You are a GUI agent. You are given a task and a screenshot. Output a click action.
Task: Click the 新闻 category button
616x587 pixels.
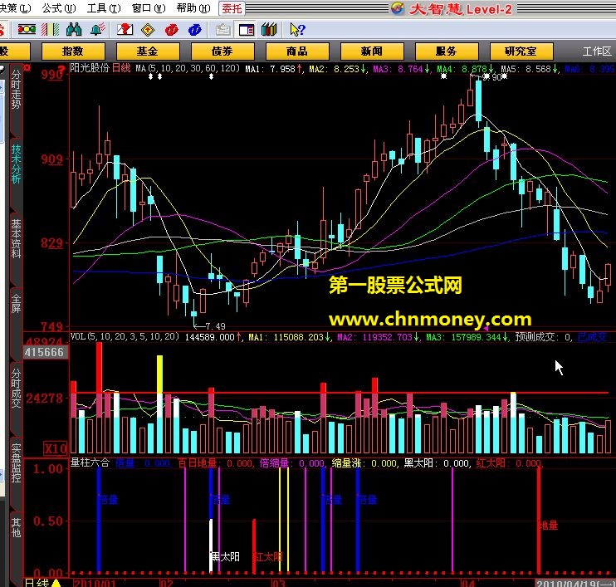pos(372,51)
